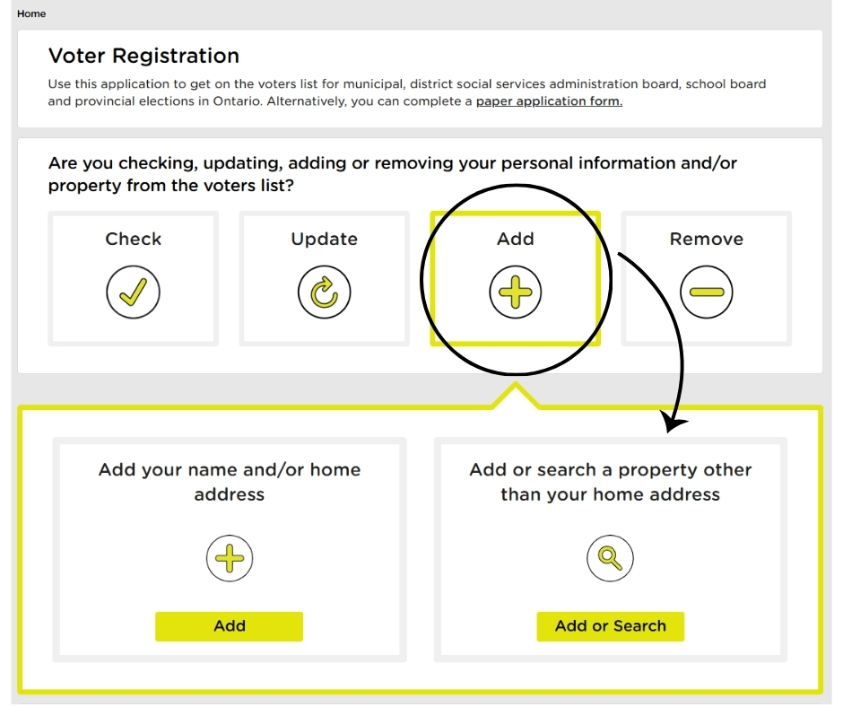Select the highlighted Add option label
This screenshot has height=707, width=843.
[x=515, y=239]
